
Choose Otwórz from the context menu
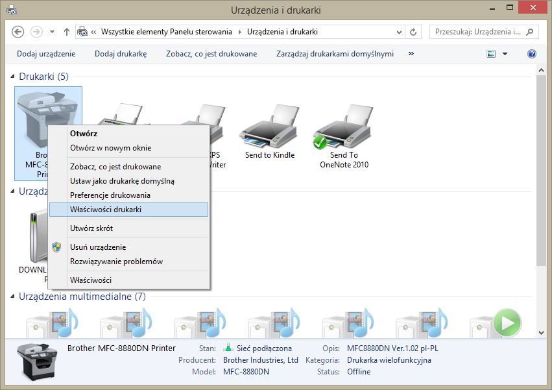129,134
